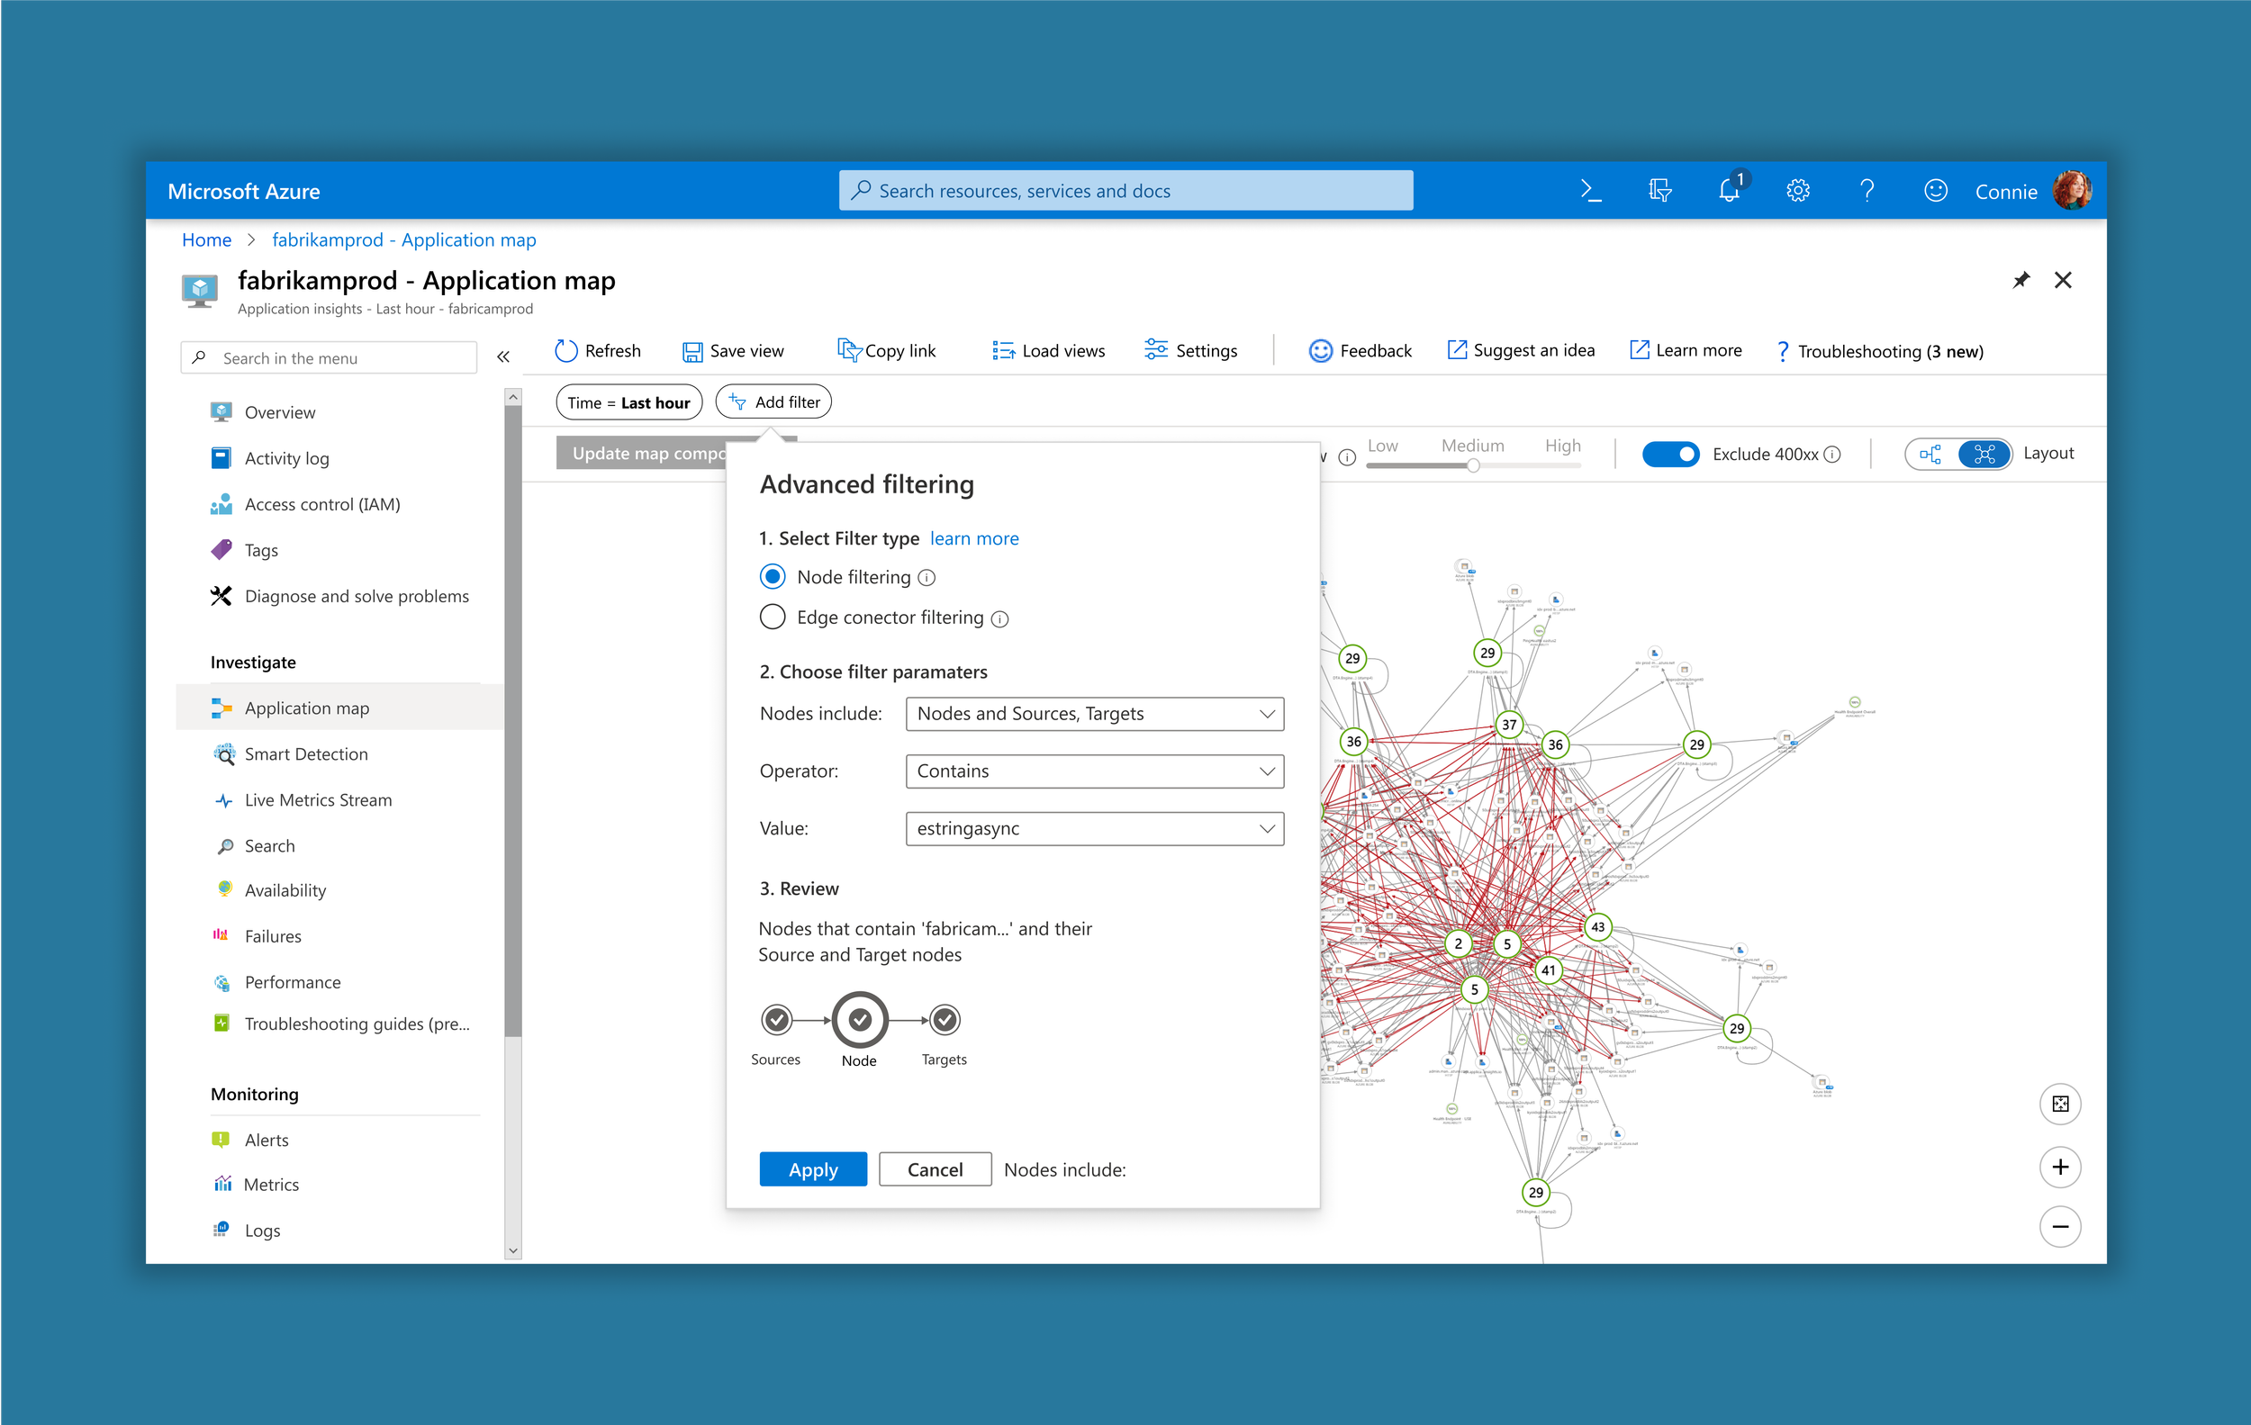This screenshot has height=1425, width=2251.
Task: Collapse the left menu with double chevron
Action: coord(503,357)
